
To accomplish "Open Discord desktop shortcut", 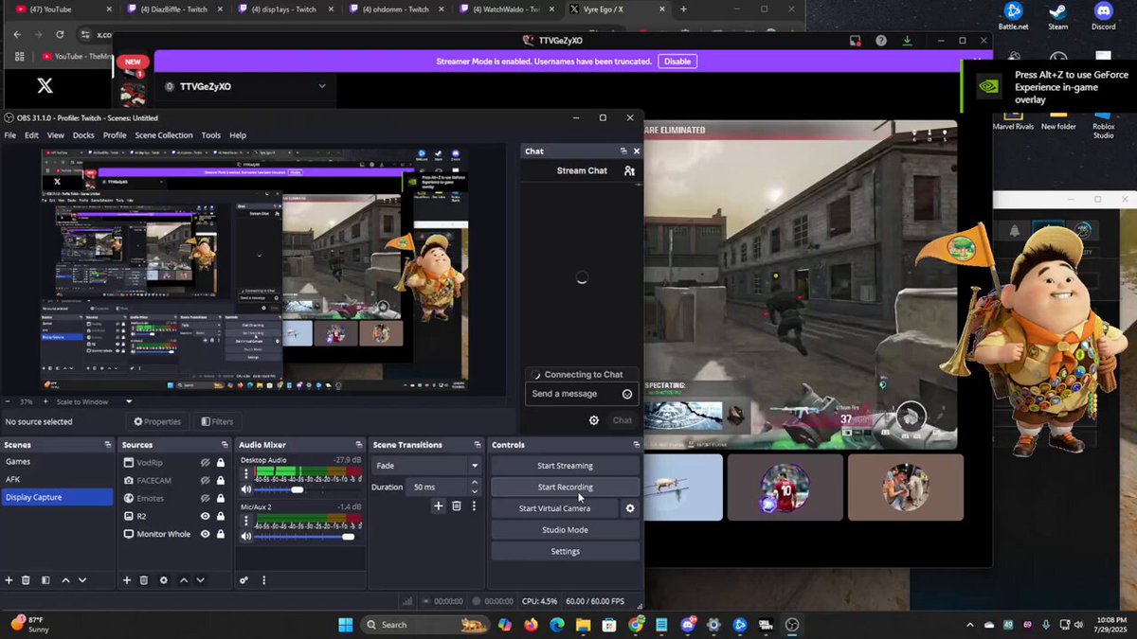I will coord(1103,16).
